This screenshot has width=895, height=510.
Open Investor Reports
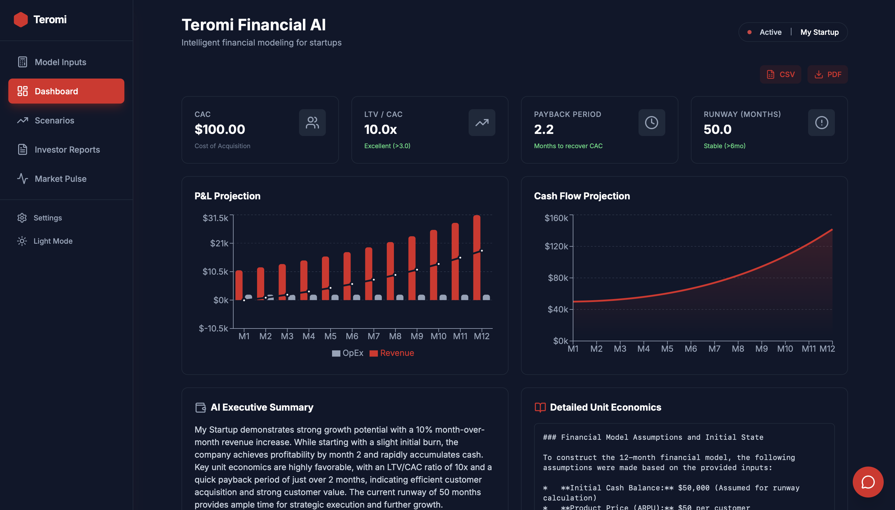click(67, 150)
